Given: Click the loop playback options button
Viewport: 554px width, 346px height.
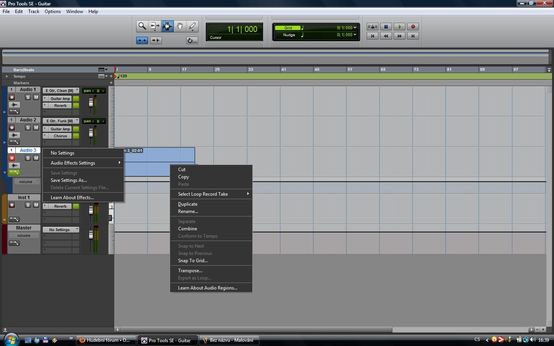Looking at the screenshot, I should (192, 40).
